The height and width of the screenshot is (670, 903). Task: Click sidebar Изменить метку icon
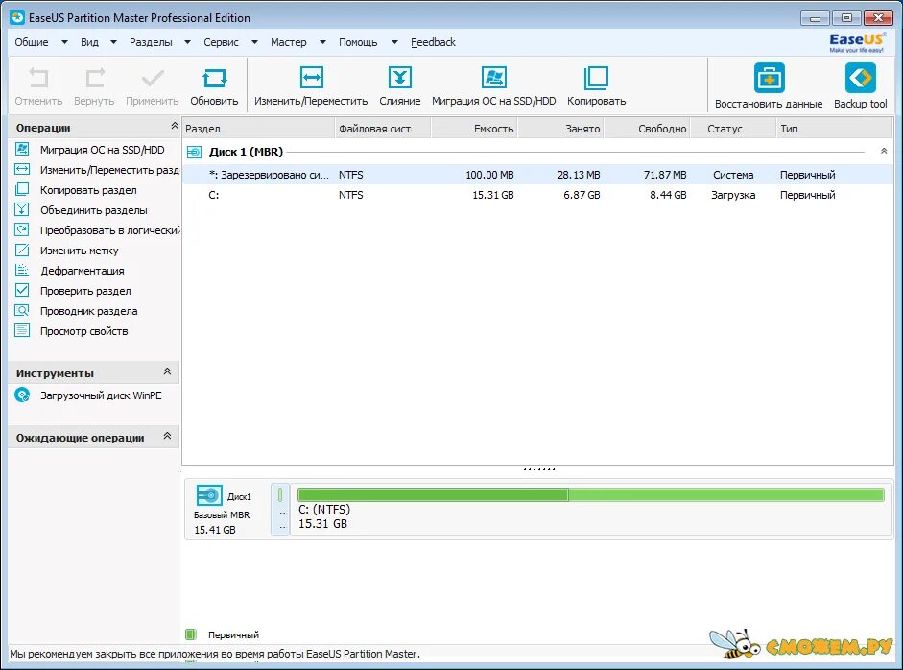22,250
